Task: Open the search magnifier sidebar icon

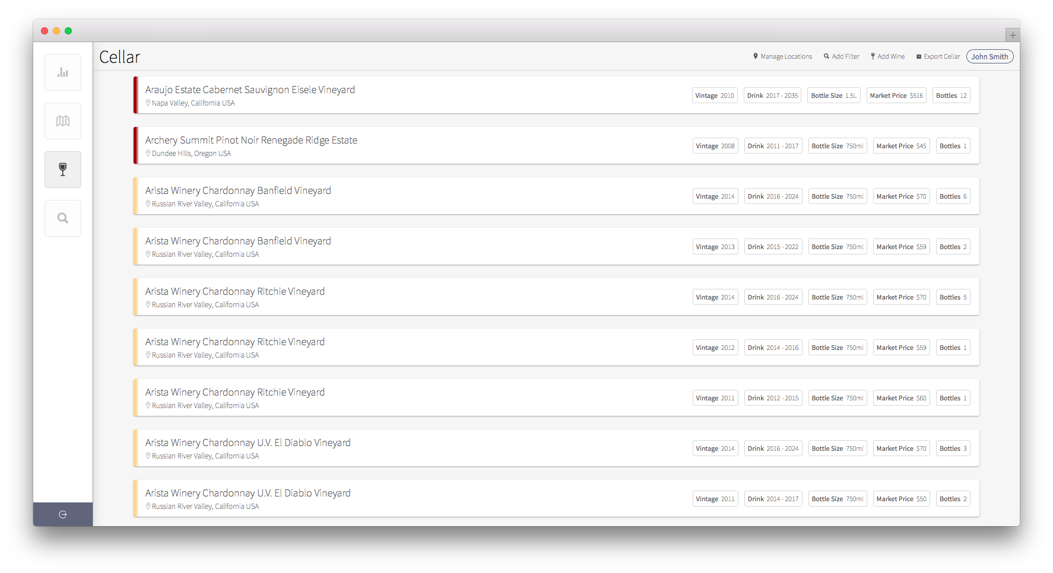Action: [63, 218]
